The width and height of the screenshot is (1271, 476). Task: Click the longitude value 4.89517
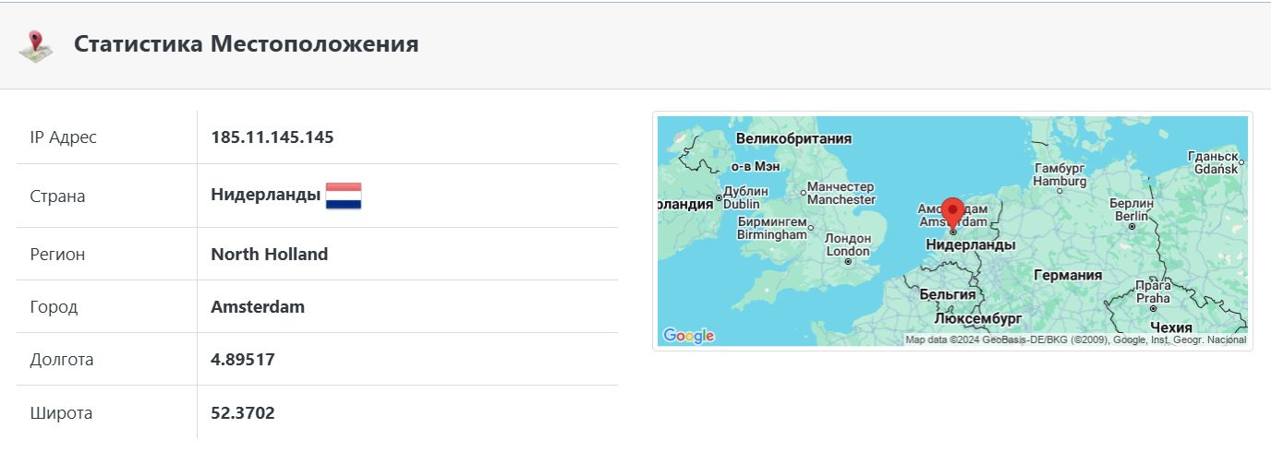243,359
